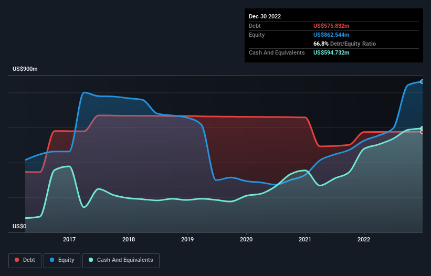431x276 pixels.
Task: Click the Debt label in tooltip
Action: 255,26
